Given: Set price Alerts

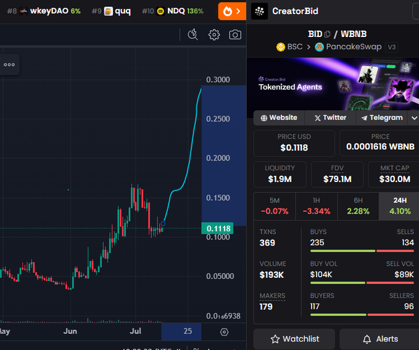Looking at the screenshot, I should coord(379,339).
